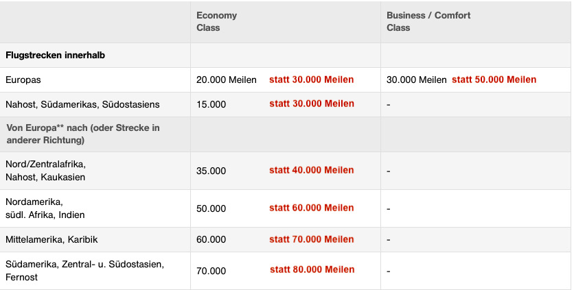The width and height of the screenshot is (574, 290).
Task: Select the "Nord/Zentralafrika, Nahost, Kaukasien" row label
Action: (x=45, y=171)
